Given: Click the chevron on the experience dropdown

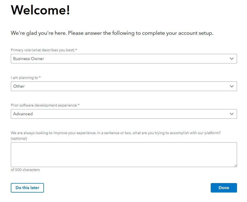Looking at the screenshot, I should tap(232, 114).
